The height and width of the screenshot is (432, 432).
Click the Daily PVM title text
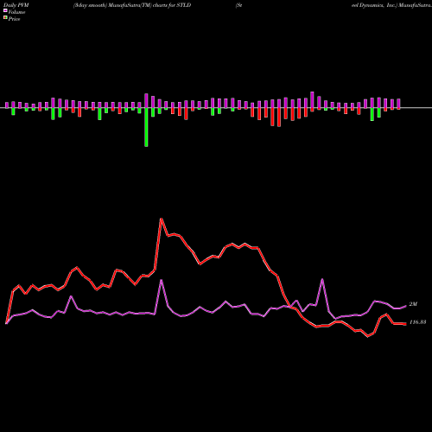pos(16,5)
